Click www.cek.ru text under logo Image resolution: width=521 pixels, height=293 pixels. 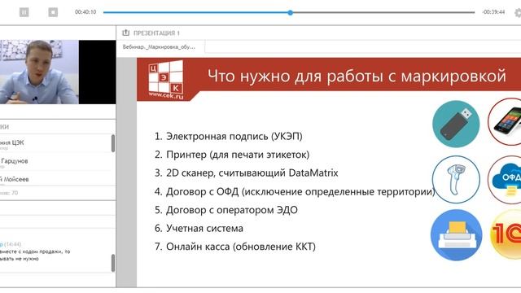pos(166,95)
